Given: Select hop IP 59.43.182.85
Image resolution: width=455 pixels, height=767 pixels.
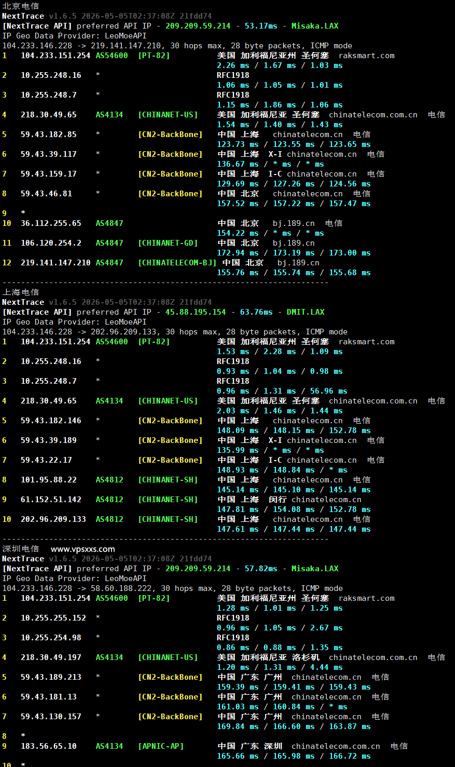Looking at the screenshot, I should click(x=49, y=134).
